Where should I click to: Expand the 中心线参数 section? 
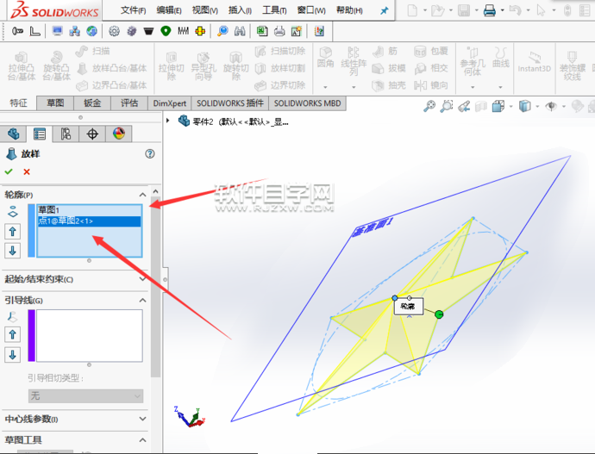[x=144, y=420]
